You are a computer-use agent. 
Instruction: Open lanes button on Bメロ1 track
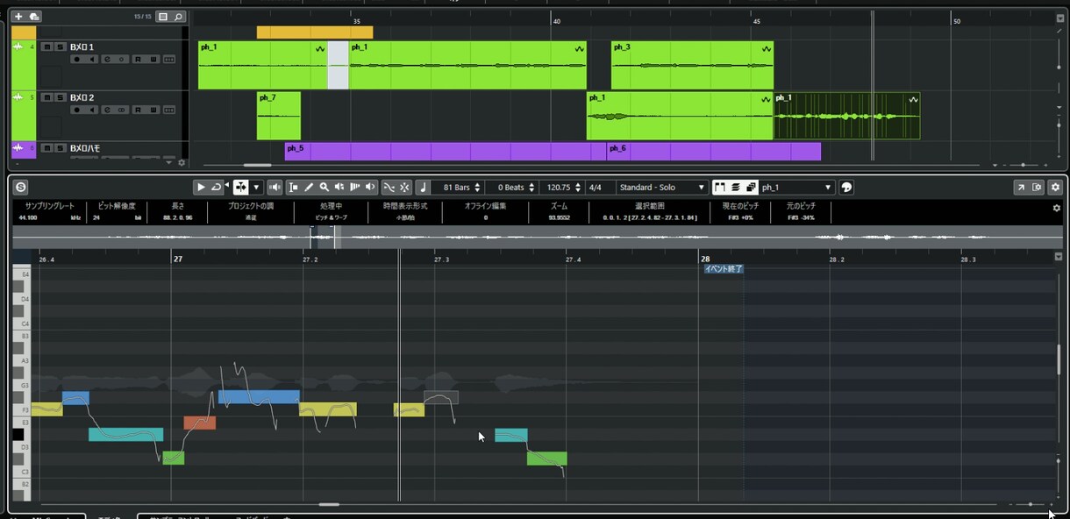click(x=169, y=59)
